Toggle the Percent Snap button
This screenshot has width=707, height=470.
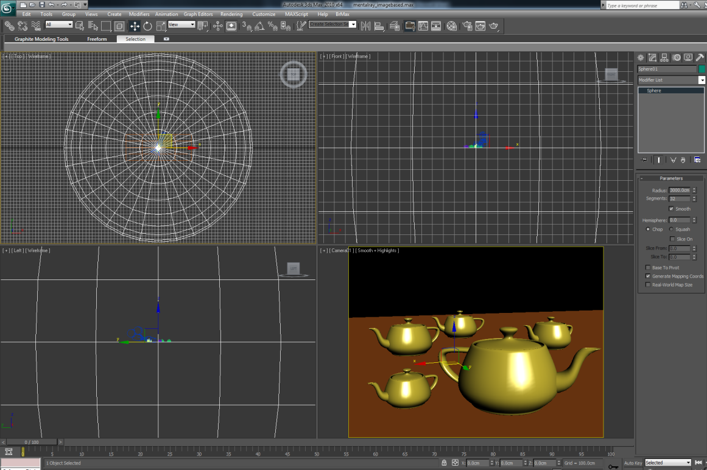[x=272, y=26]
